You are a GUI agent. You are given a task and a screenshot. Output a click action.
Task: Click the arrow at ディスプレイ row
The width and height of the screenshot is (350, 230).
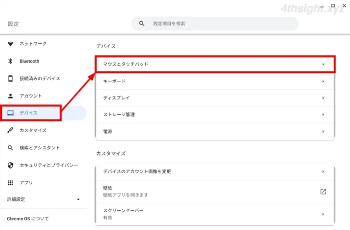click(x=323, y=98)
